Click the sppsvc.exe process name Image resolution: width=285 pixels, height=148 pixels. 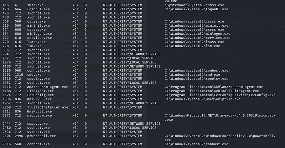(37, 124)
